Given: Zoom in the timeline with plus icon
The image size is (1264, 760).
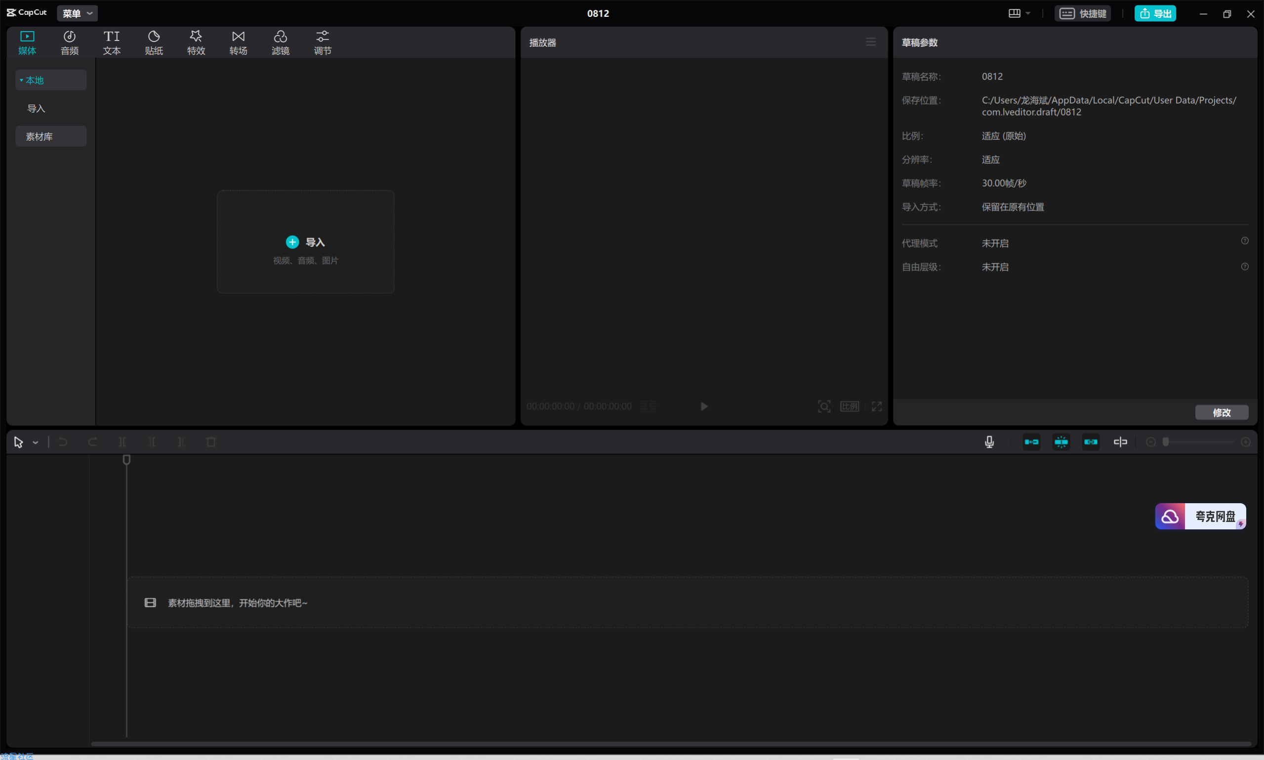Looking at the screenshot, I should pyautogui.click(x=1246, y=442).
